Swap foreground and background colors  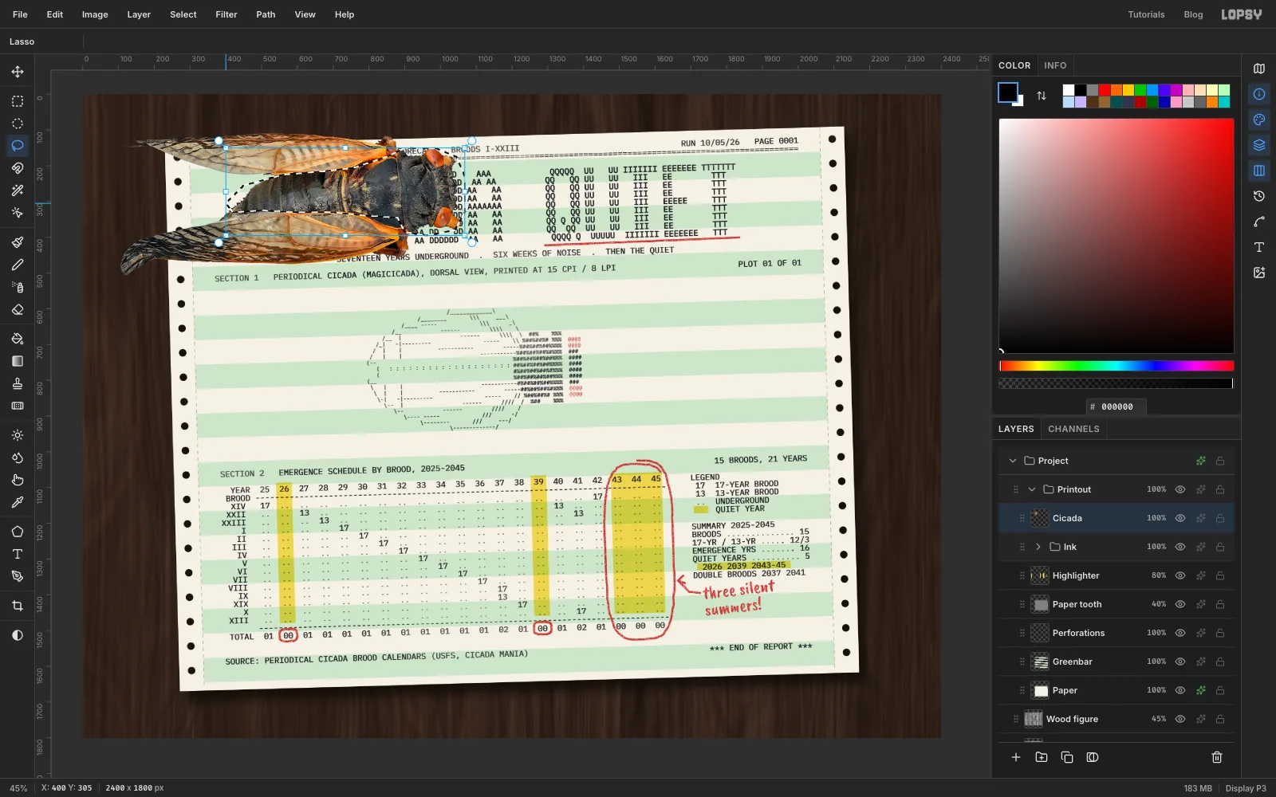click(x=1042, y=96)
